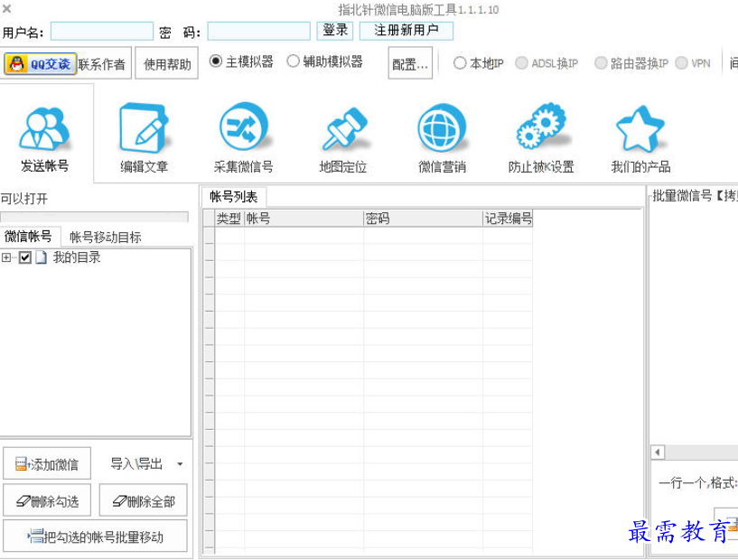Open the 我们的产品 star icon
Image resolution: width=738 pixels, height=560 pixels.
pos(640,128)
